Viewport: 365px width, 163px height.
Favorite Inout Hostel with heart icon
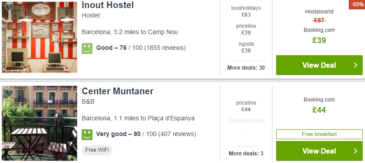click(x=9, y=7)
